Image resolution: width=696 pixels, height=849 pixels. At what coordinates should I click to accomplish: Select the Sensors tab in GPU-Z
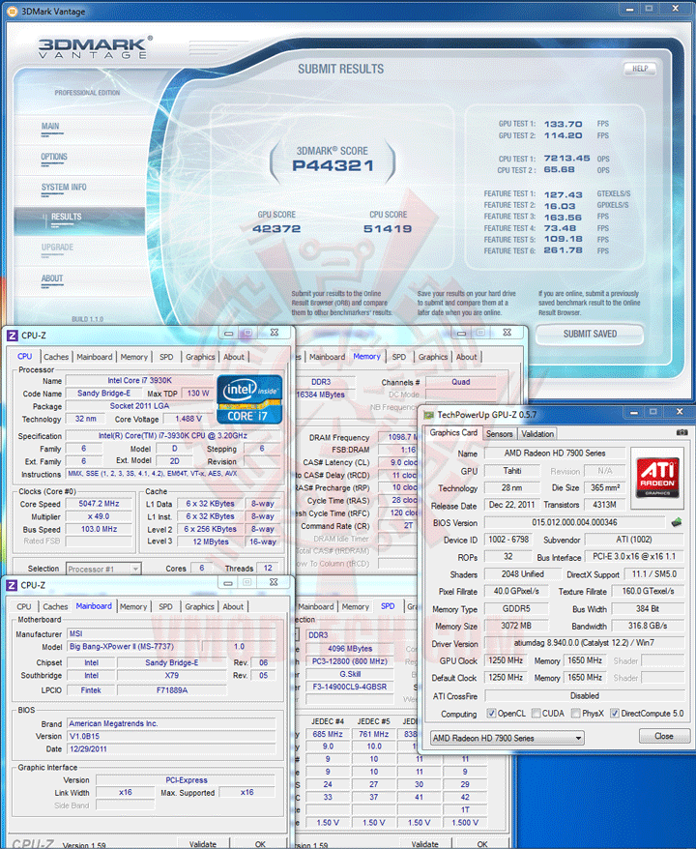pyautogui.click(x=499, y=434)
